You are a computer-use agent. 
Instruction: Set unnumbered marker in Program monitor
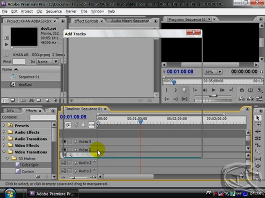point(184,90)
